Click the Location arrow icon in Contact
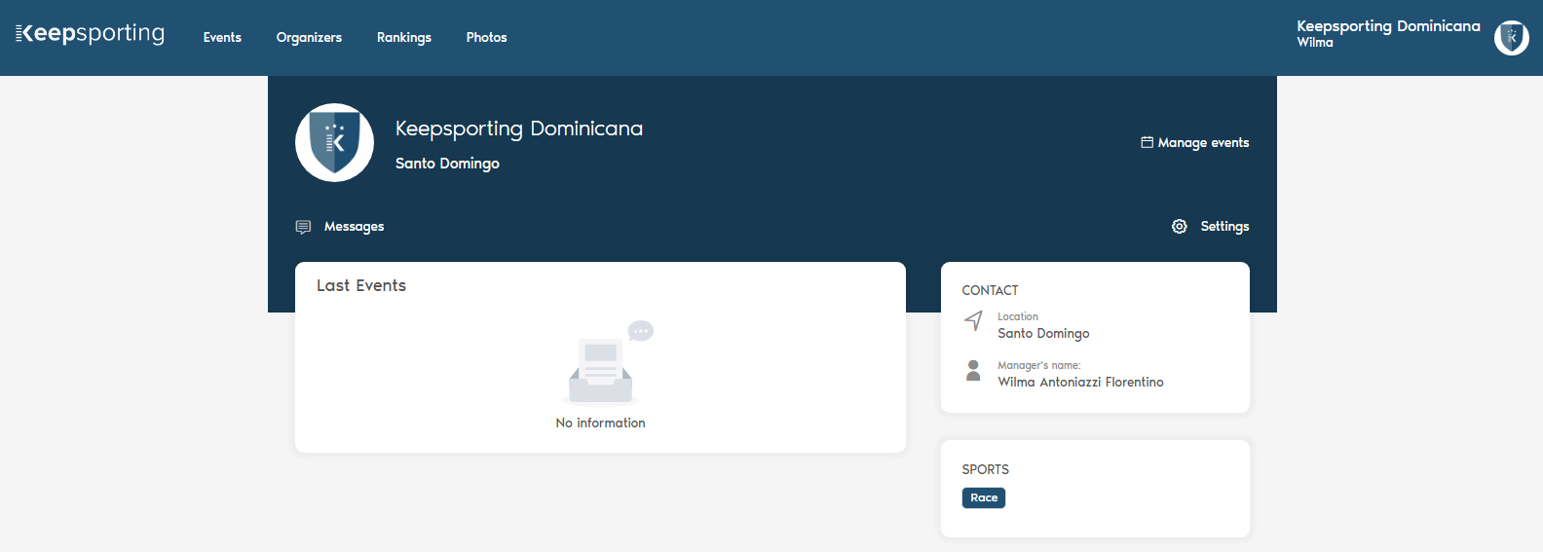This screenshot has height=552, width=1543. (x=973, y=320)
